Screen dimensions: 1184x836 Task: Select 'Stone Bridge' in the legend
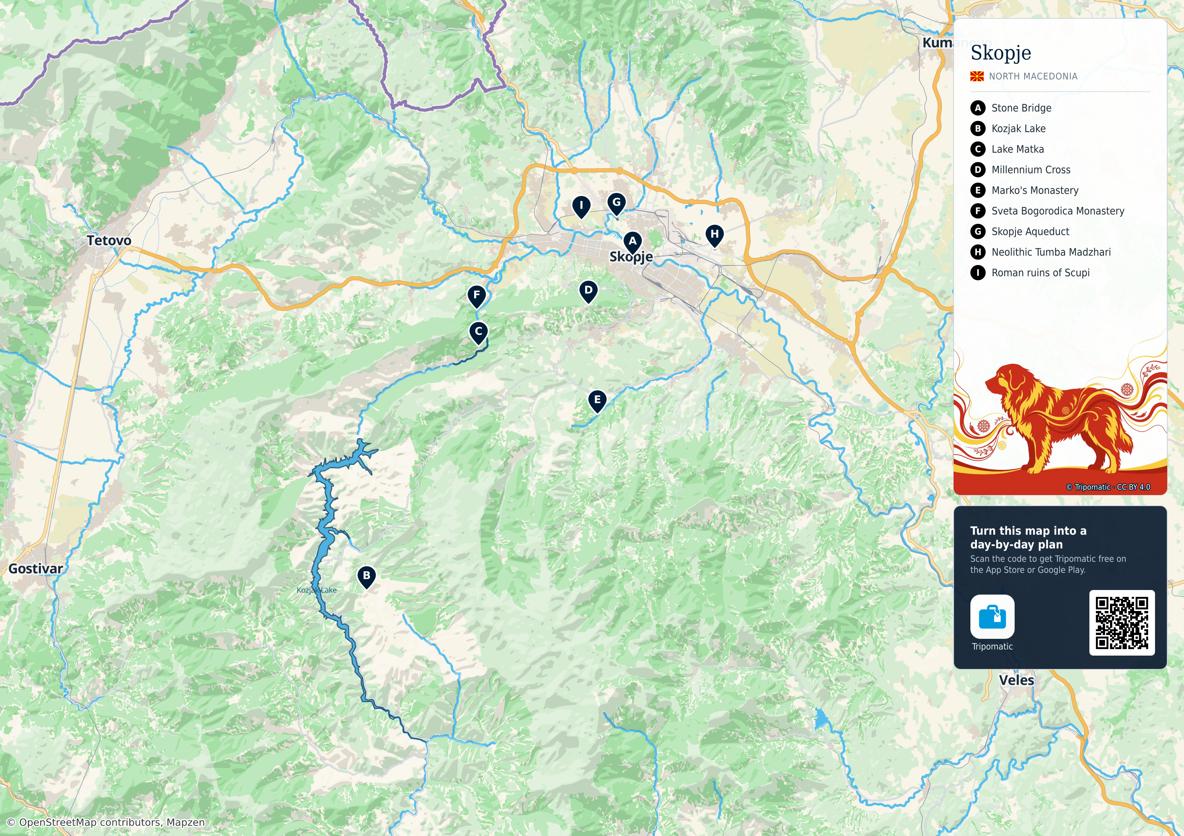[1021, 108]
